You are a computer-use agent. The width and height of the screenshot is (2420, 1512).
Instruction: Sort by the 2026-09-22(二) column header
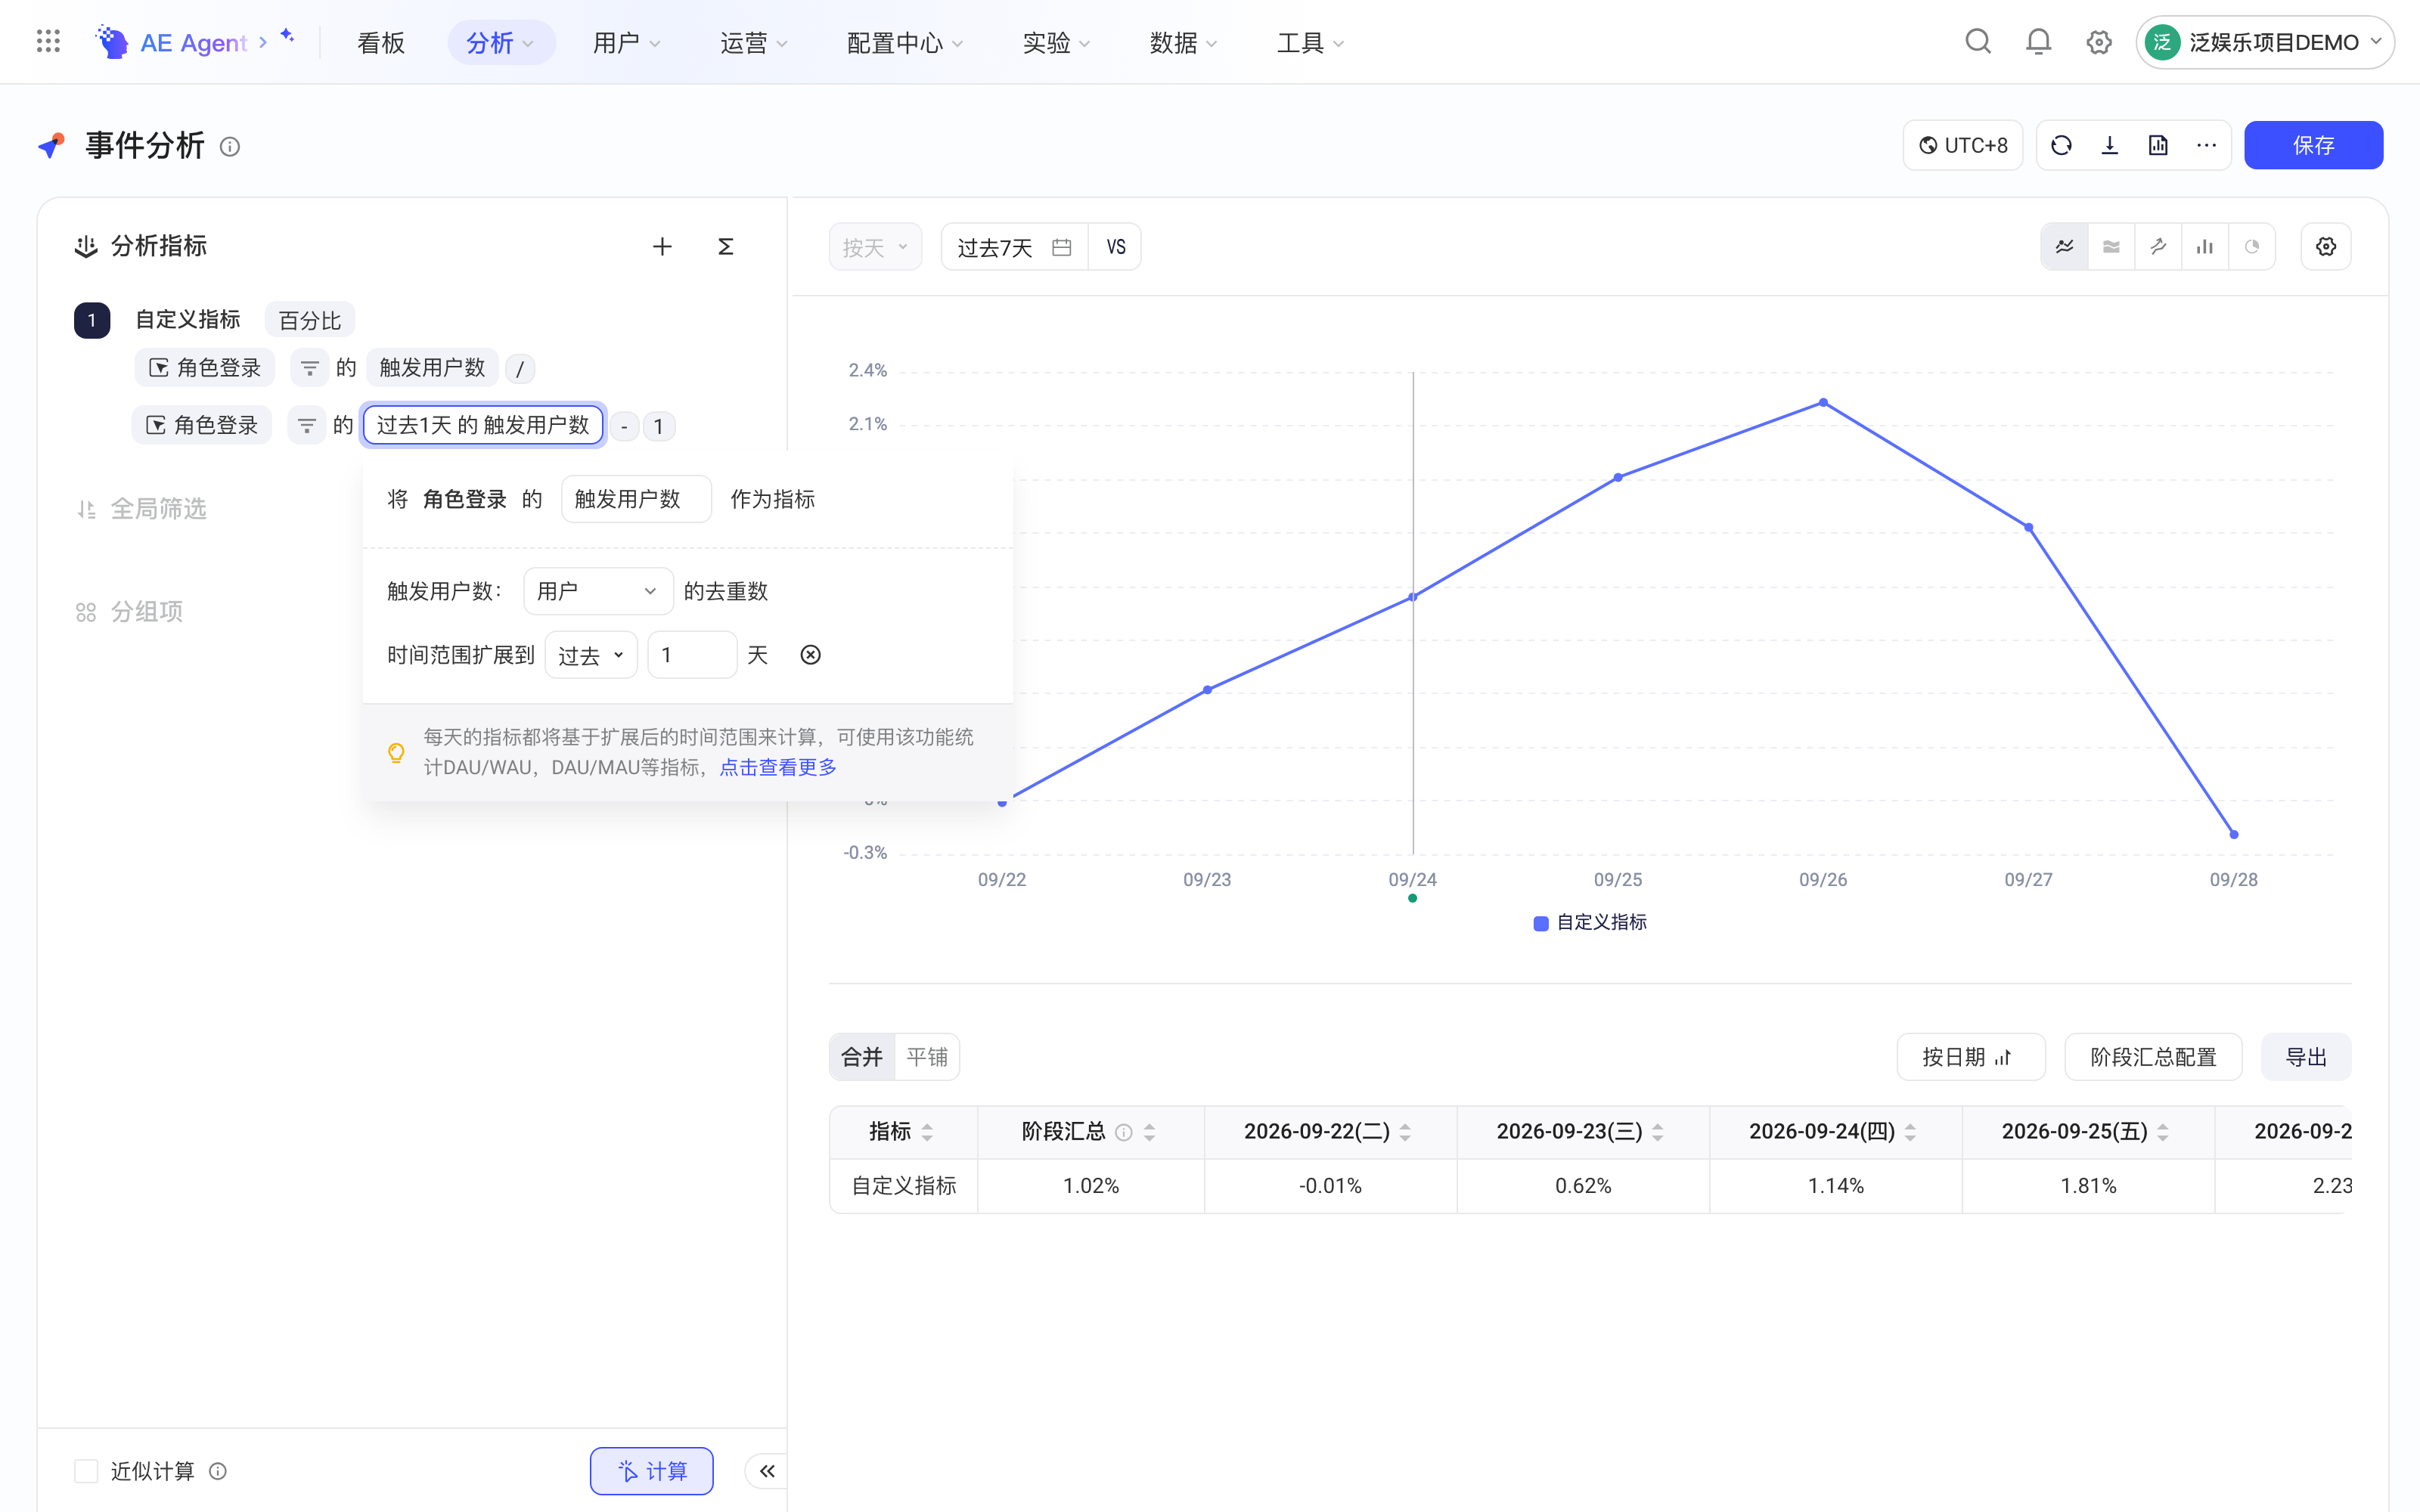tap(1329, 1132)
